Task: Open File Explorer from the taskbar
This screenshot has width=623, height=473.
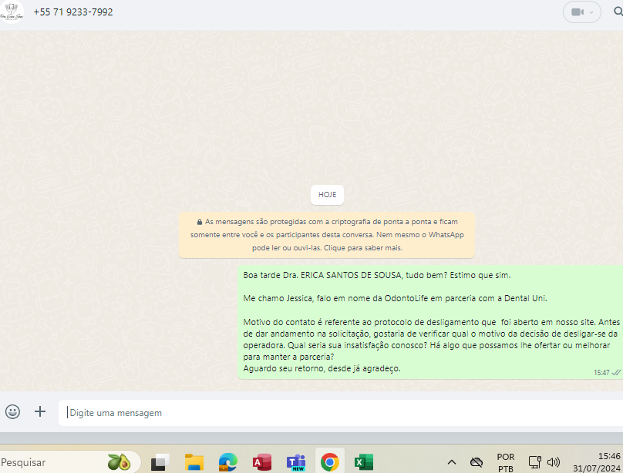Action: (194, 462)
